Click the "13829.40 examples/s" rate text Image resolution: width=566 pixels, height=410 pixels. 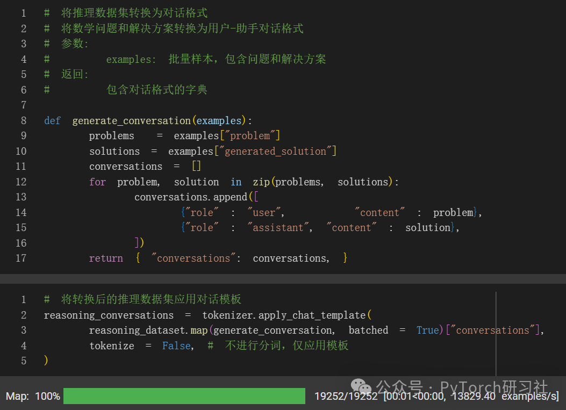click(x=505, y=396)
